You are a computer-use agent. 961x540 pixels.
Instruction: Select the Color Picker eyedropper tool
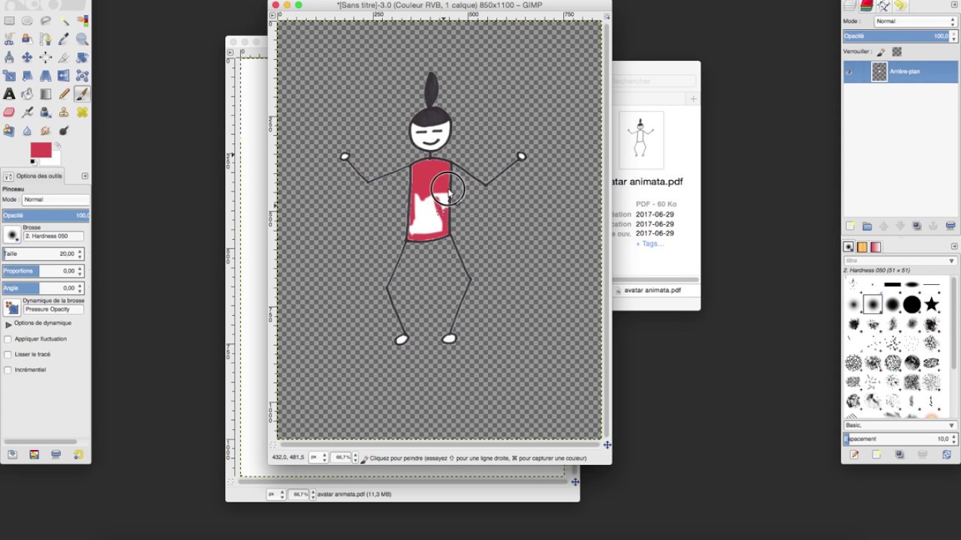(x=64, y=38)
